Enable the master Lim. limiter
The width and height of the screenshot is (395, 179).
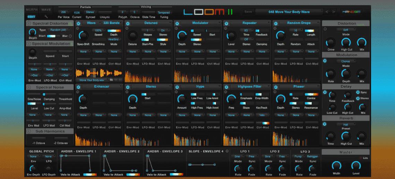[360, 158]
